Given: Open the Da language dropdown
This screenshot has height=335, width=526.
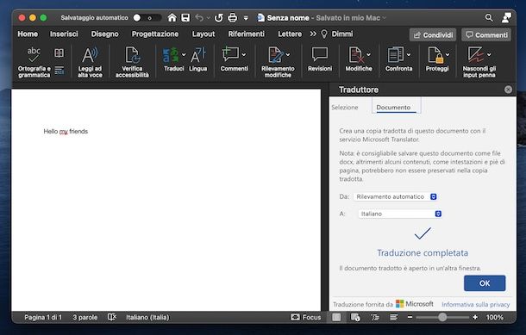Looking at the screenshot, I should click(x=395, y=196).
